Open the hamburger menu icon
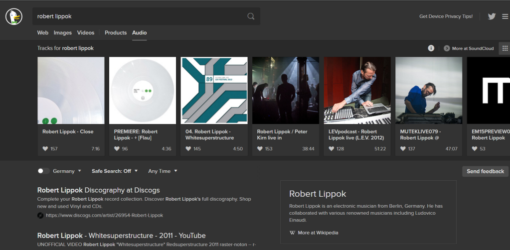 click(x=505, y=16)
